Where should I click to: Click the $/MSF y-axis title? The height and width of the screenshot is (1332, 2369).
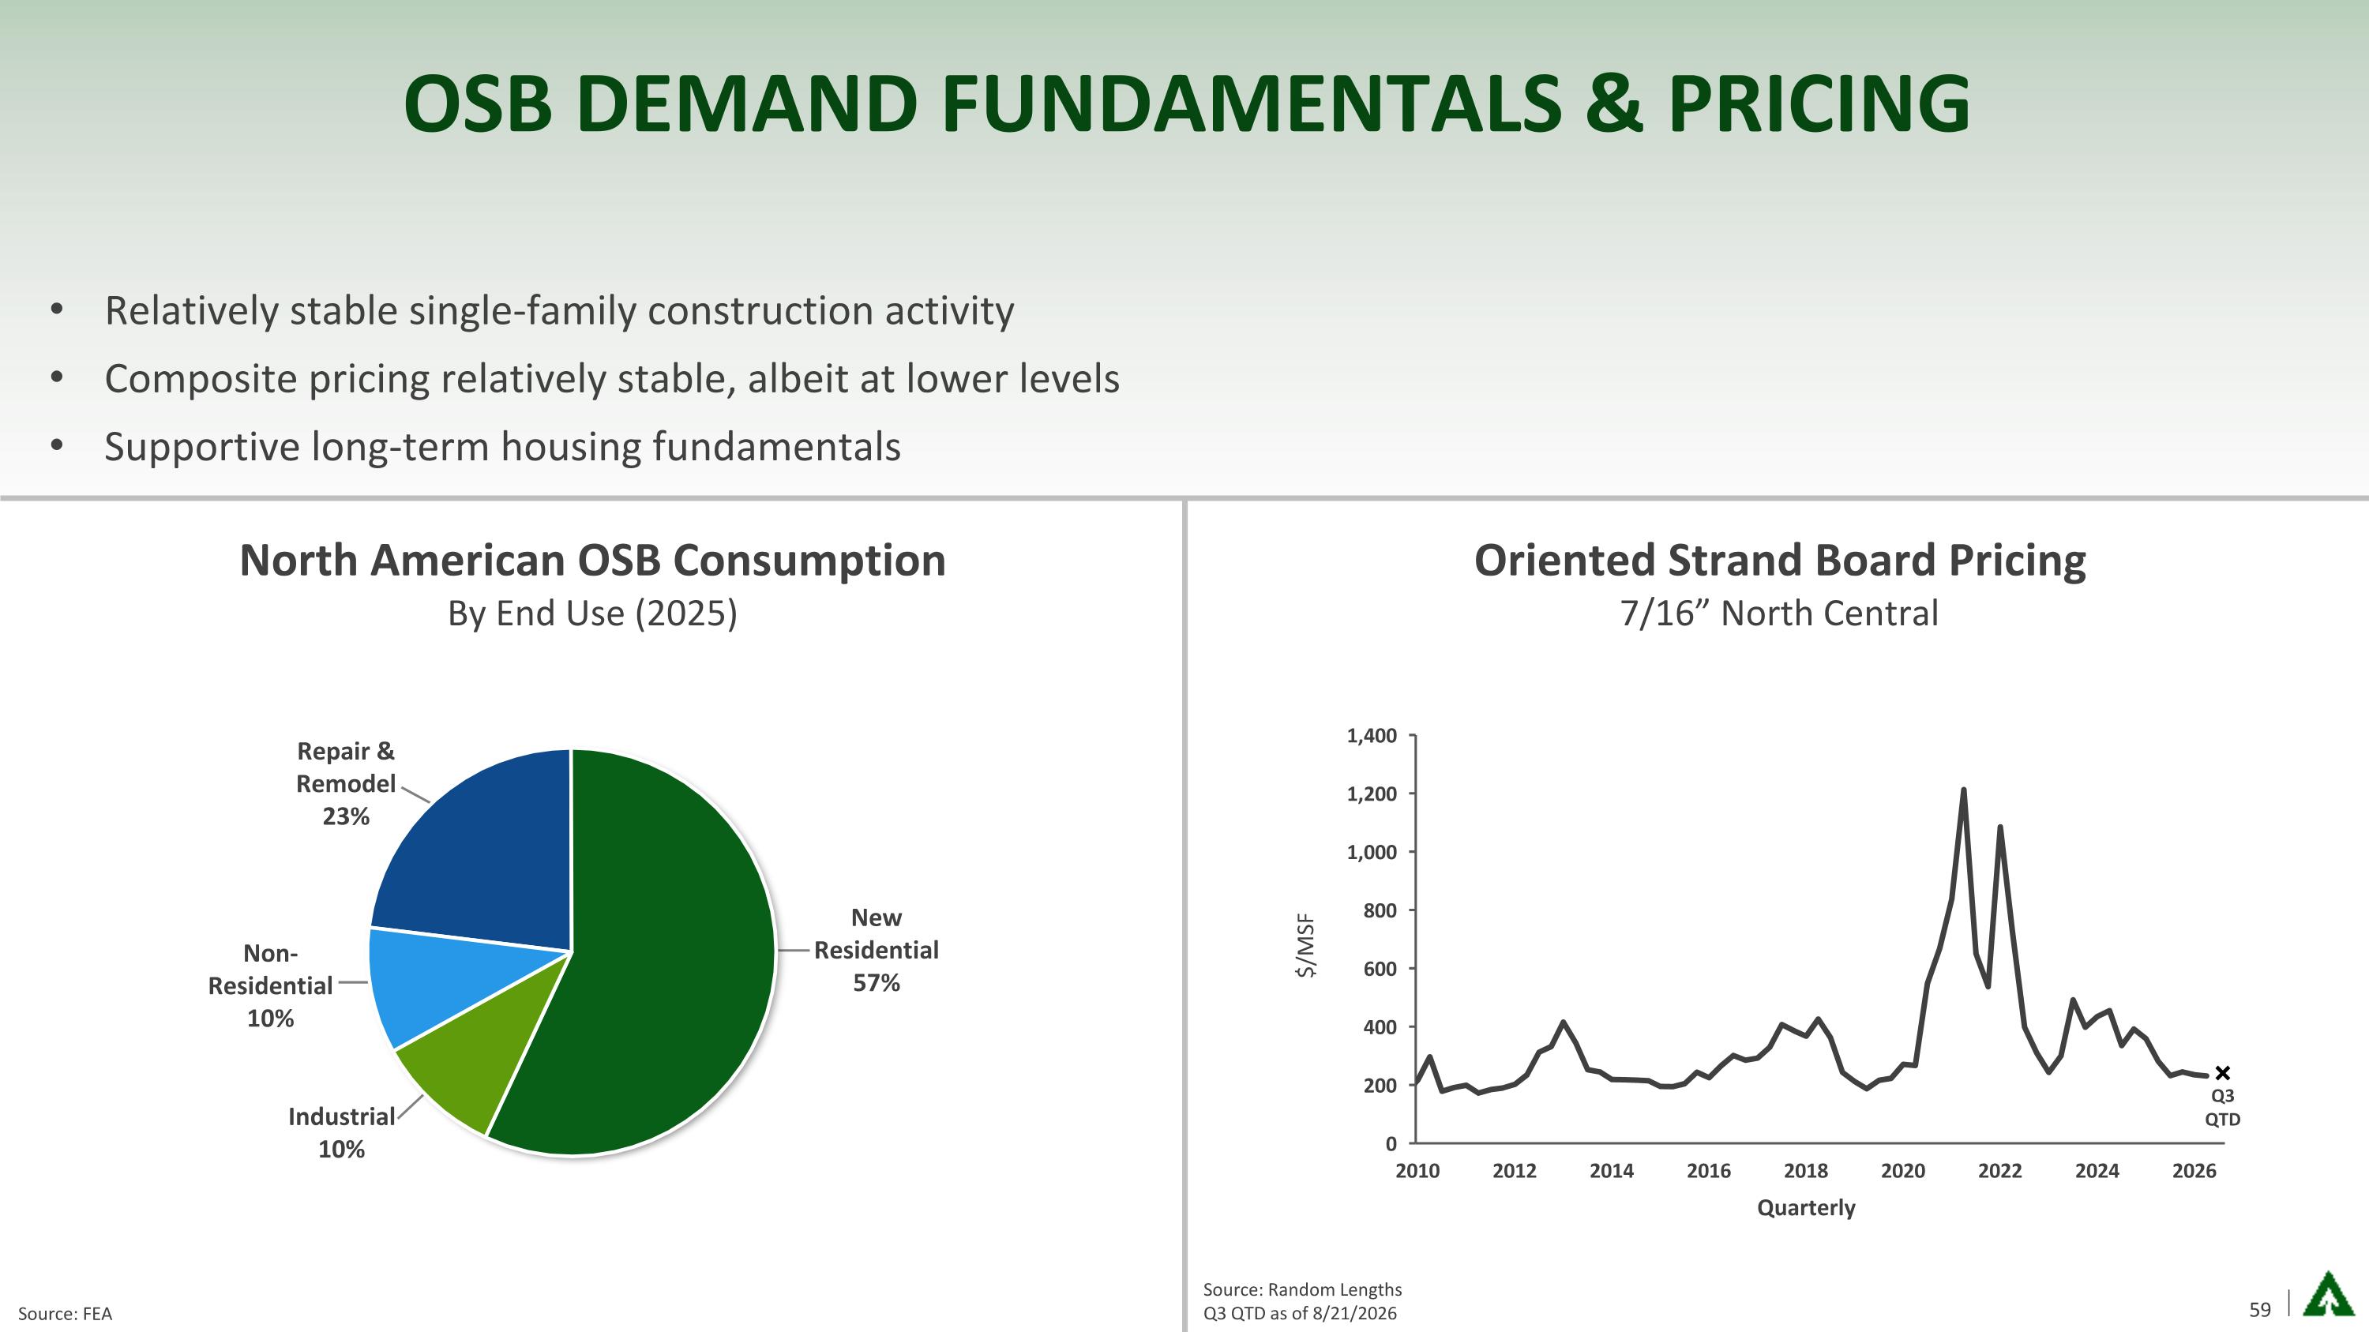click(x=1306, y=946)
